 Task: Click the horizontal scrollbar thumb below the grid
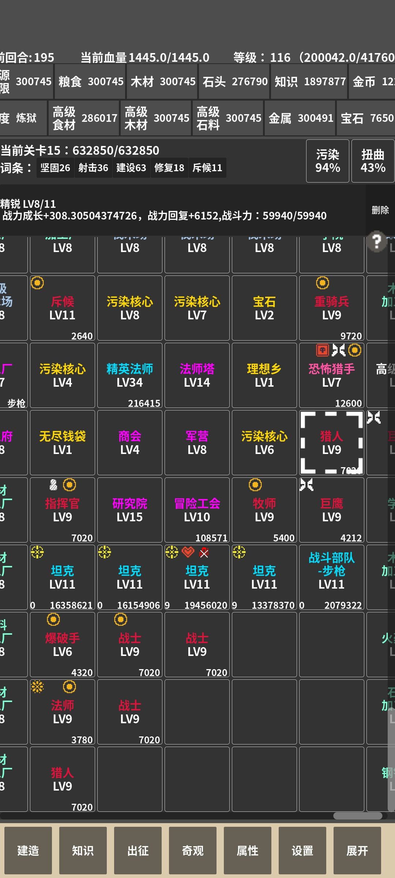tap(358, 816)
